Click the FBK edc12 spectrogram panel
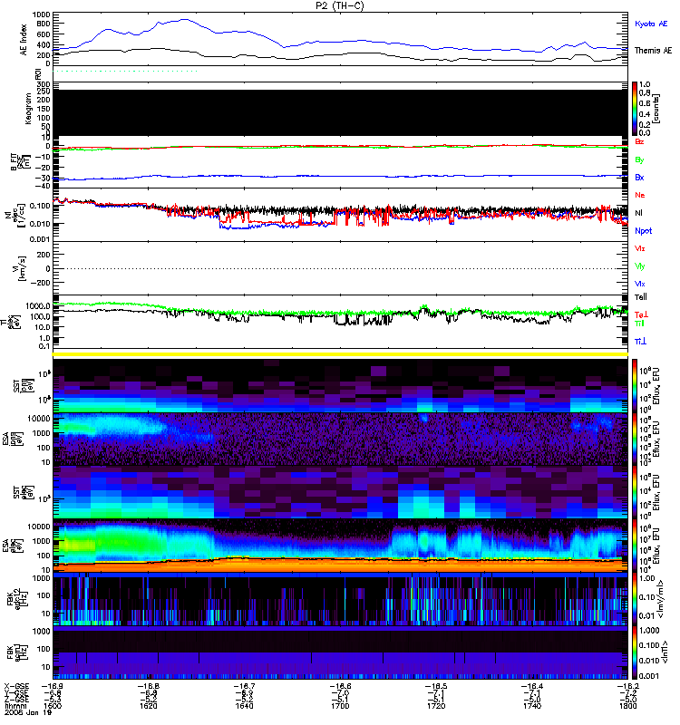This screenshot has width=680, height=725. tap(340, 599)
